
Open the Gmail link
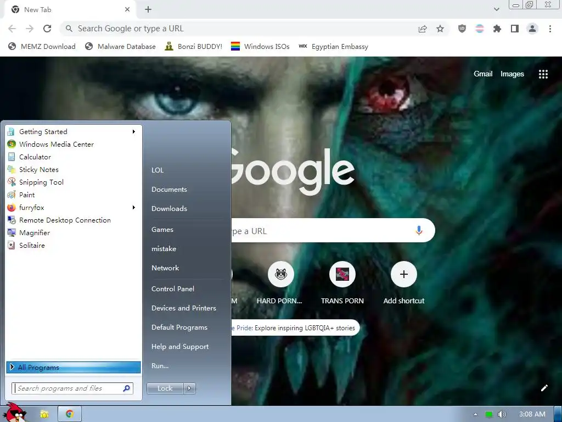(x=483, y=74)
